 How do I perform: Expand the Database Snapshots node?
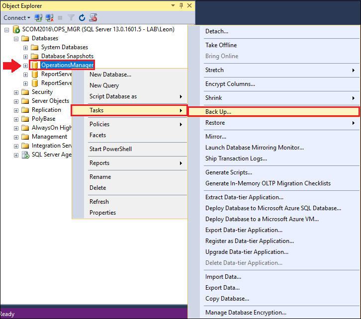pyautogui.click(x=25, y=57)
